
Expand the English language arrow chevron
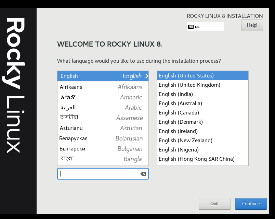point(147,76)
